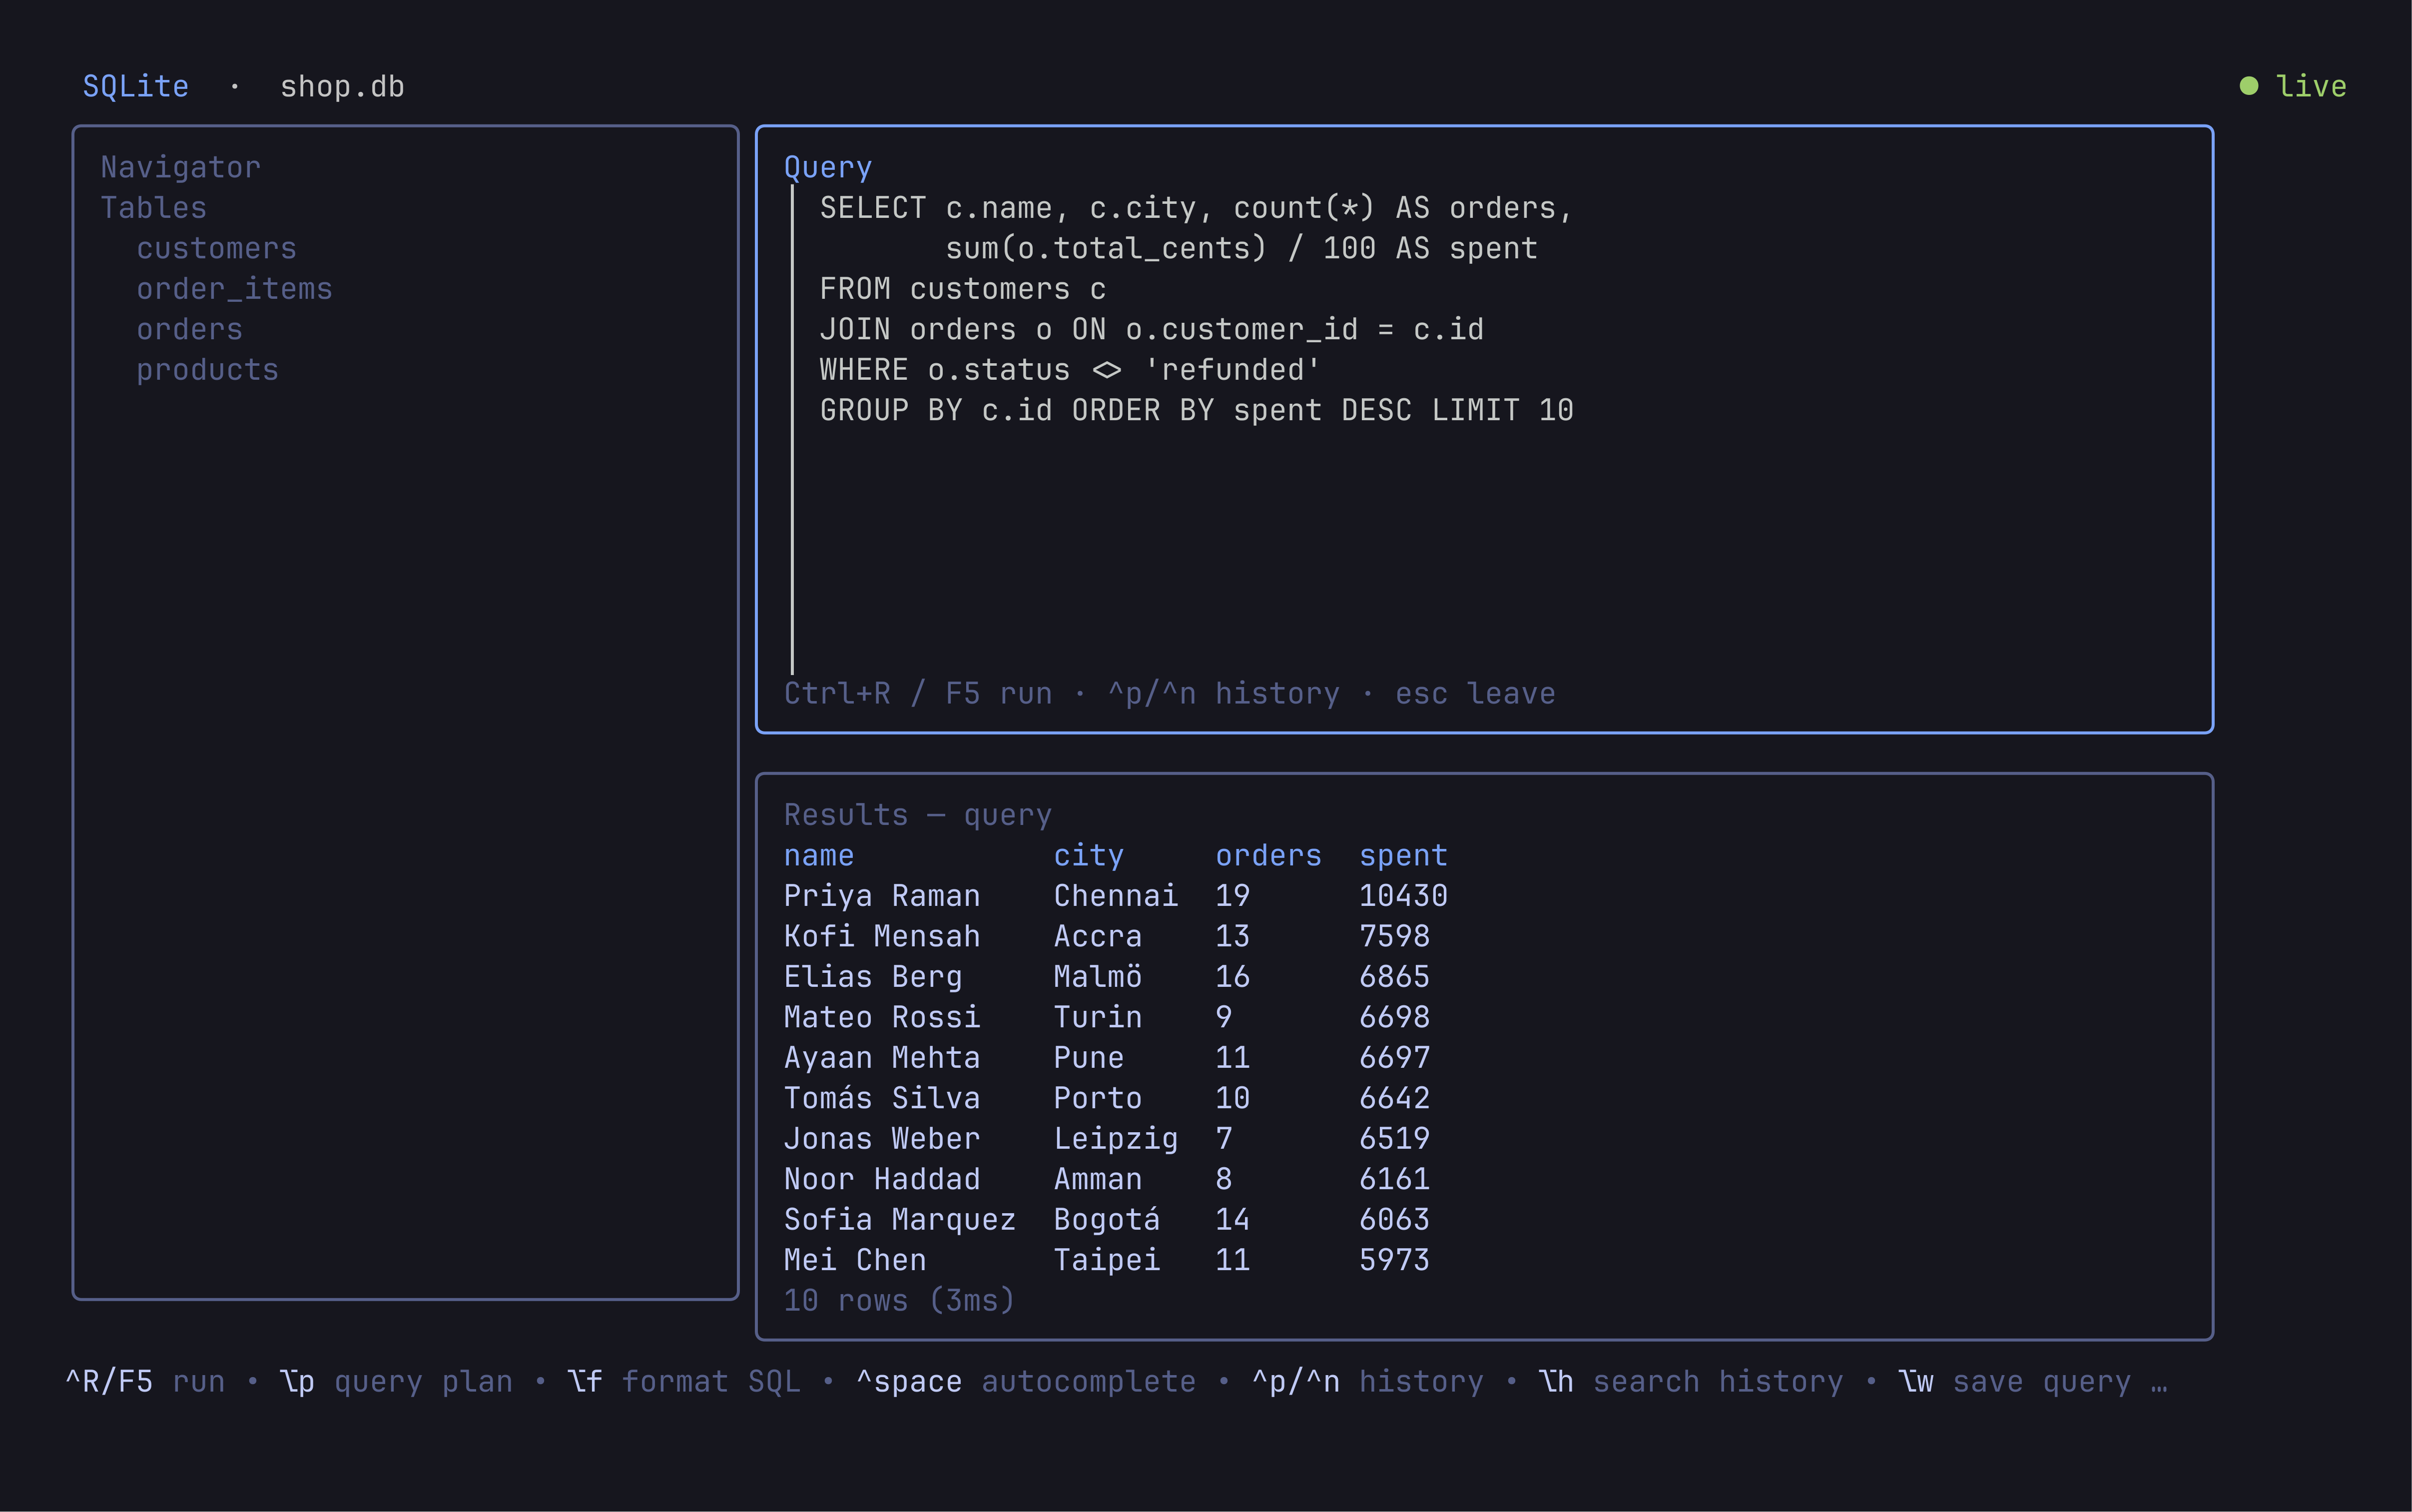Viewport: 2412px width, 1512px height.
Task: Click the Tables heading in Navigator
Action: [153, 208]
